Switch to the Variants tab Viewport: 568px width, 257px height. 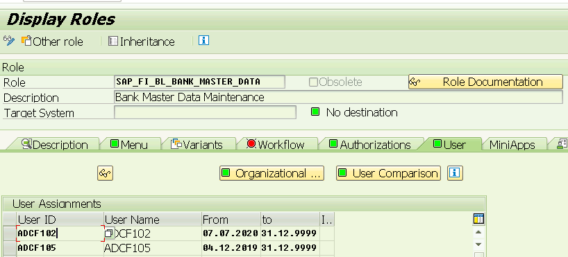coord(198,145)
